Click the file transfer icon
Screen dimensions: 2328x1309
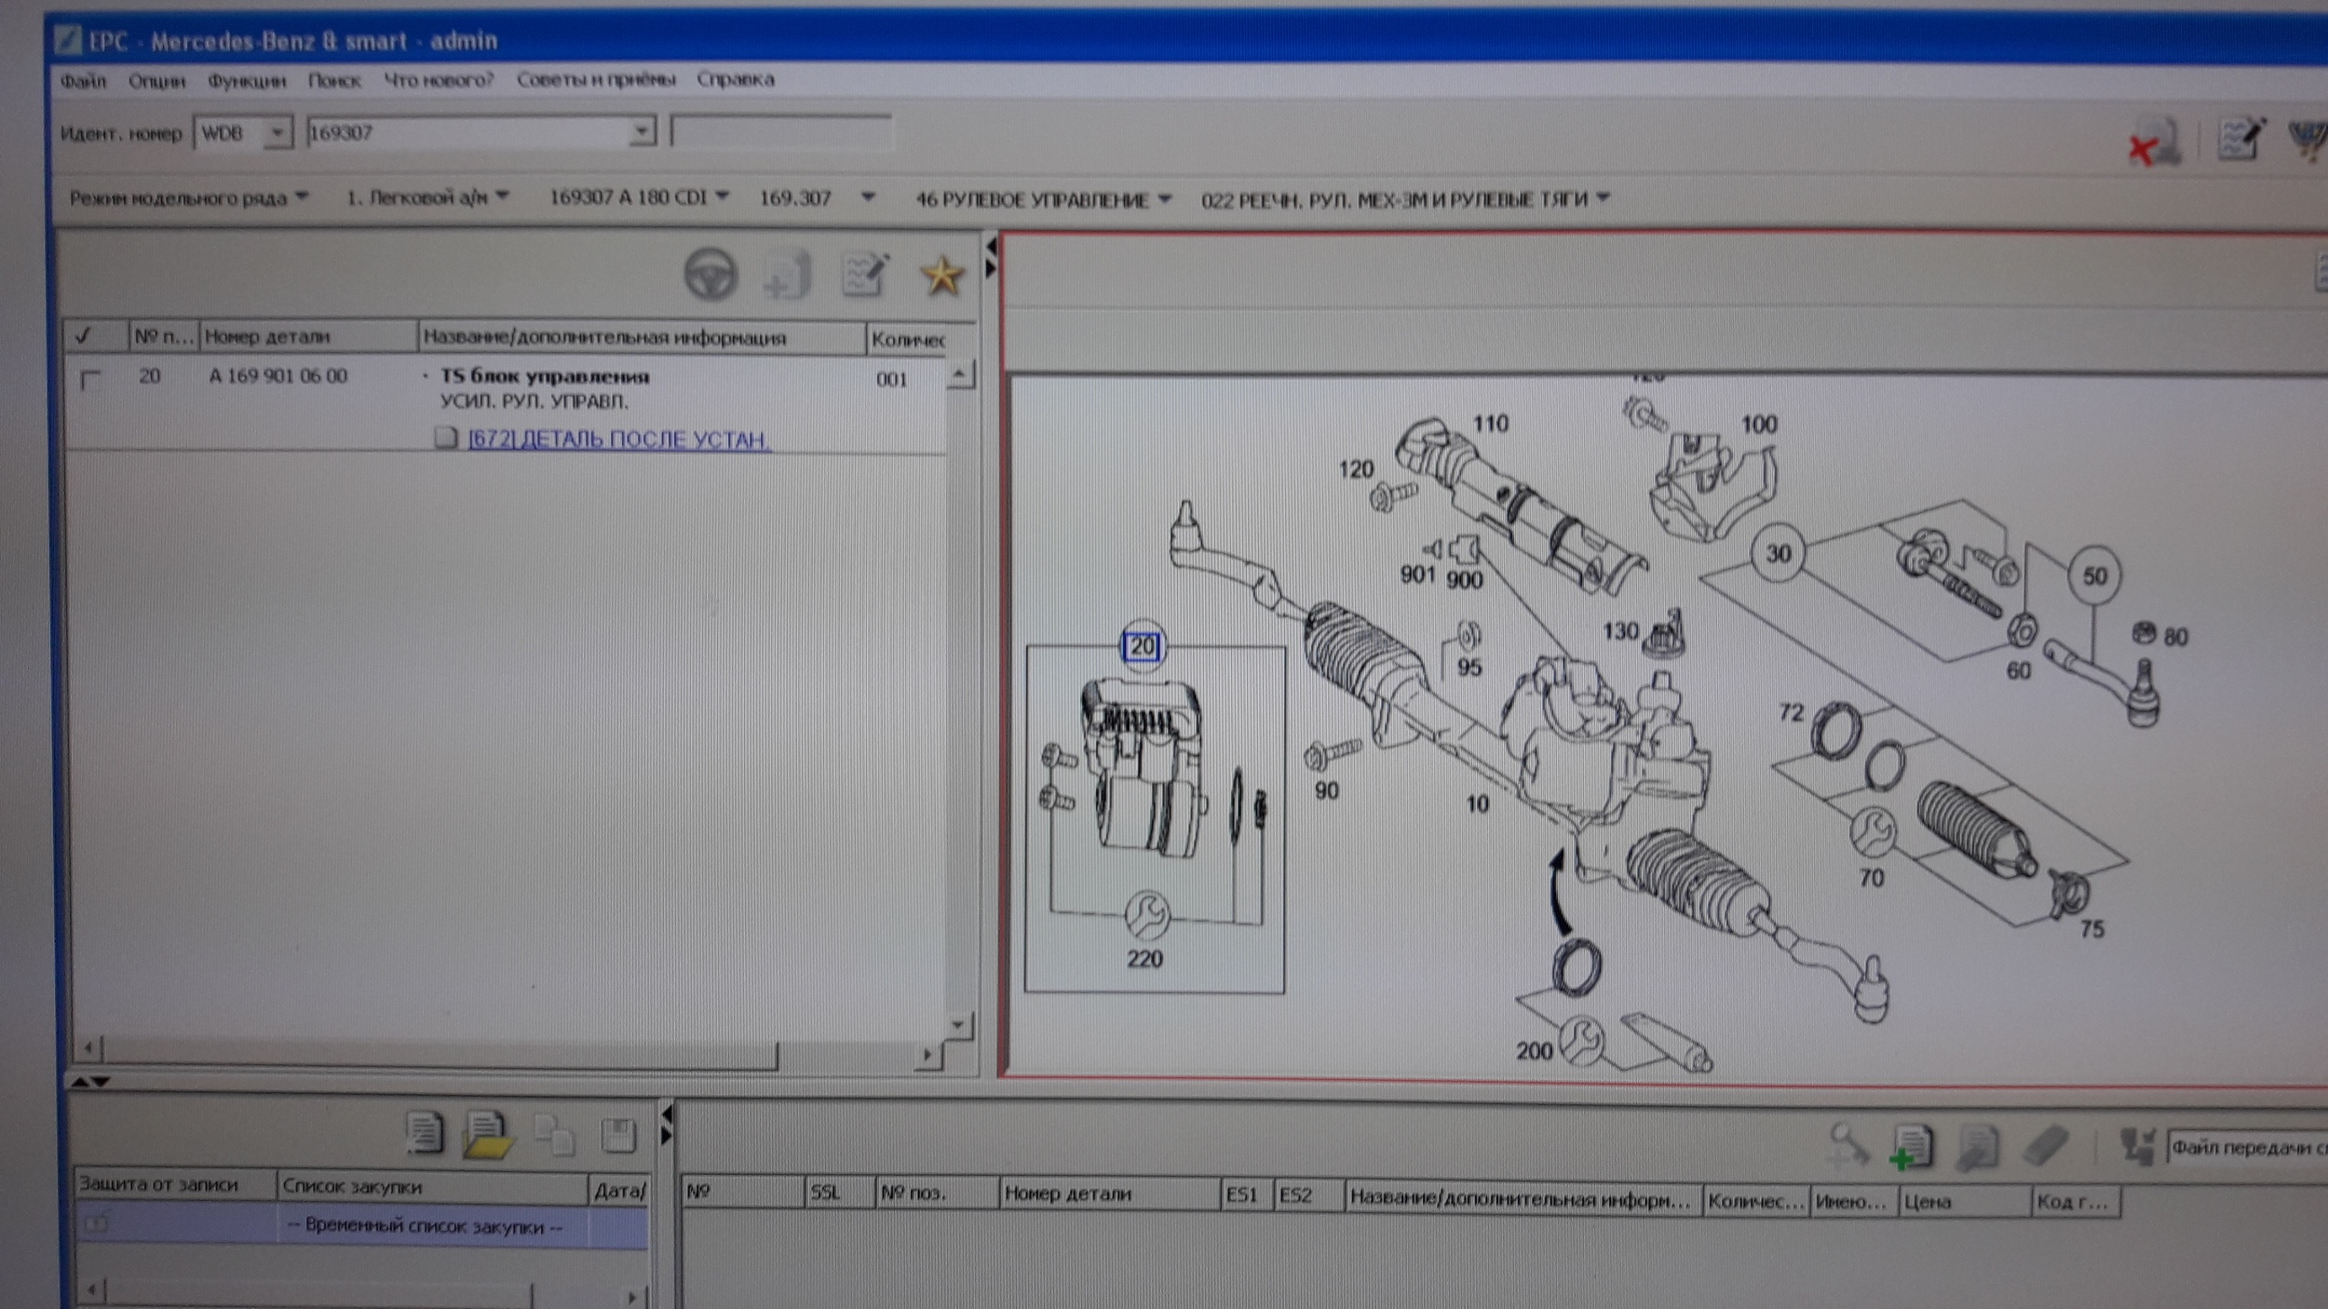tap(2137, 1146)
